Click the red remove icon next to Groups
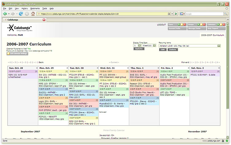The height and width of the screenshot is (145, 231). point(204,24)
